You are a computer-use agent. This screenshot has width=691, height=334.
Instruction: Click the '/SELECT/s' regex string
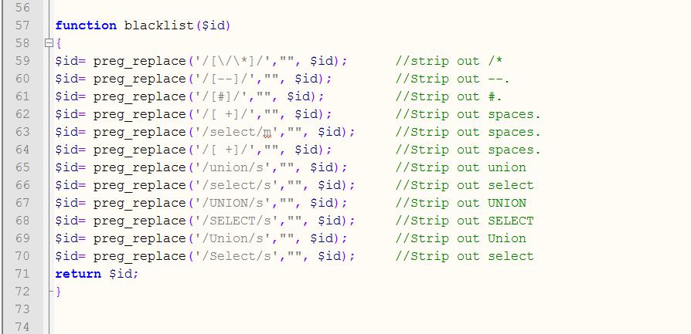[x=234, y=221]
